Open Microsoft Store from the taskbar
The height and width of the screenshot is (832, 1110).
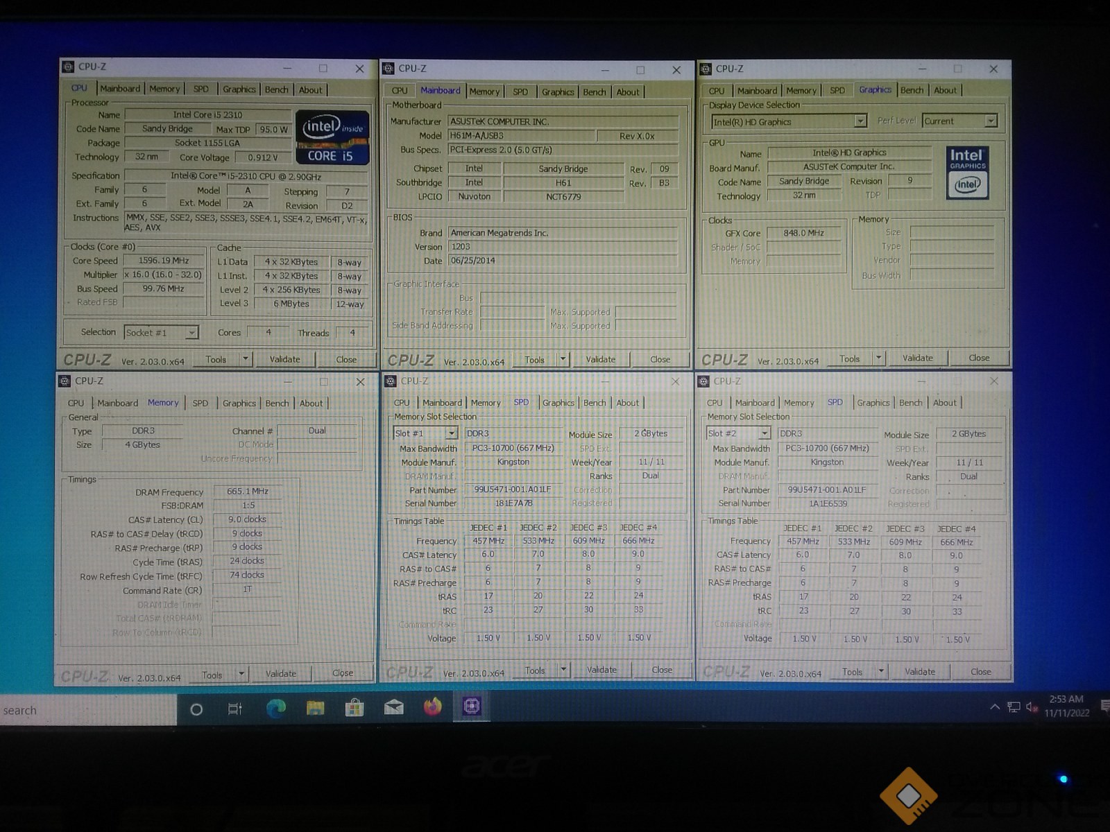[x=355, y=708]
